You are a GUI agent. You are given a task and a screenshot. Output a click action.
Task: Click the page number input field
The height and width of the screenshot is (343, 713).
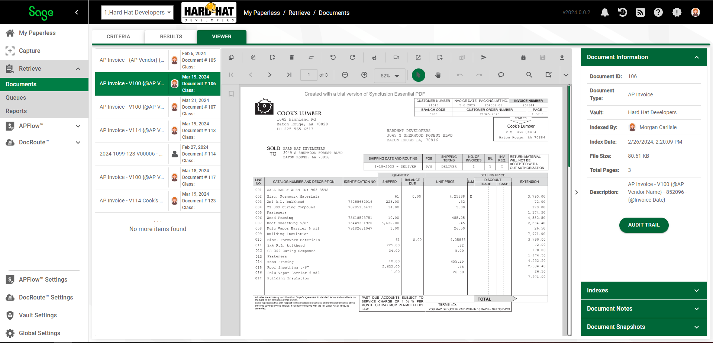pyautogui.click(x=309, y=75)
